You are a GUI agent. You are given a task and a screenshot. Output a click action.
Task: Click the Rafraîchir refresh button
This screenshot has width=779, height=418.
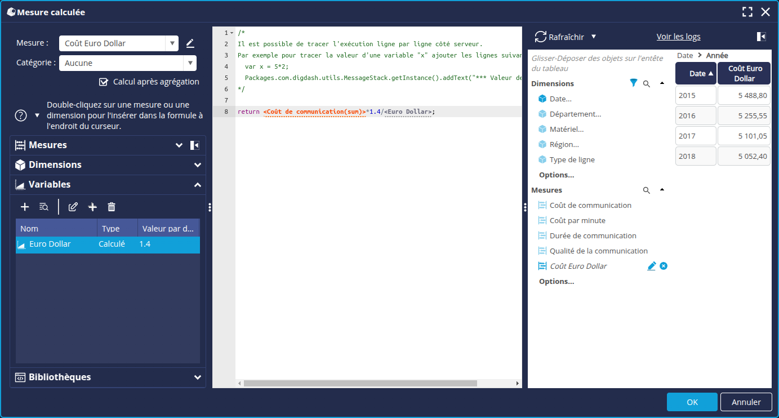(559, 37)
